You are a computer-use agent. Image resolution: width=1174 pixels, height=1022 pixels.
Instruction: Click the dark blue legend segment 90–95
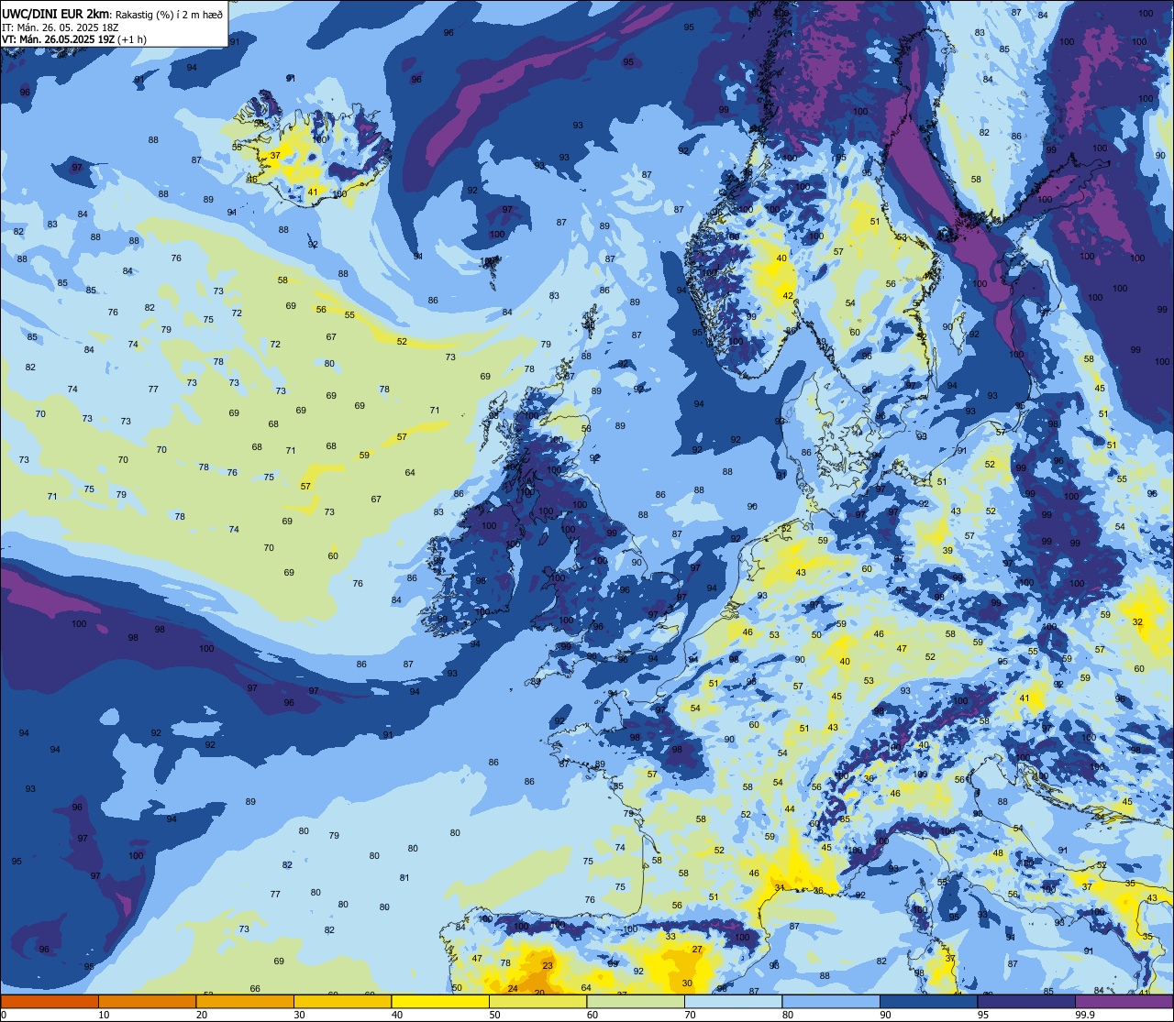click(x=928, y=1001)
